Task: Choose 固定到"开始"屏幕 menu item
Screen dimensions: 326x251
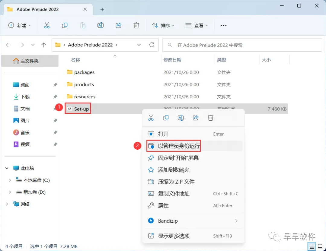Action: coord(193,158)
